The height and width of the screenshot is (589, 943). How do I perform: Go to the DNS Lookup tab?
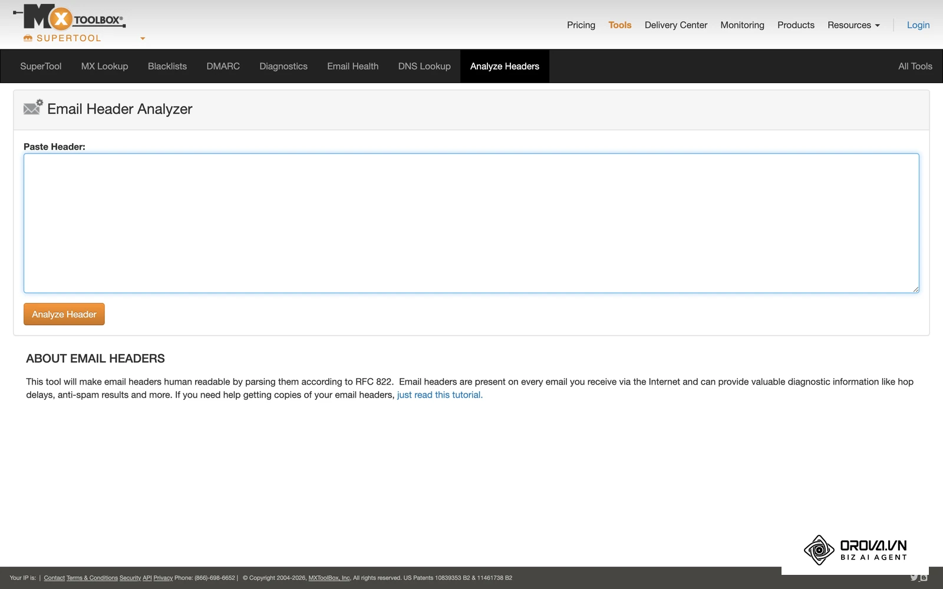424,66
